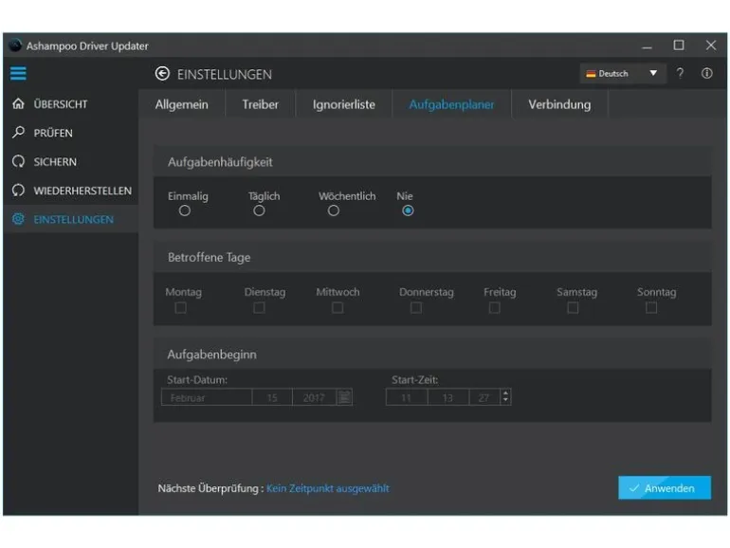Image resolution: width=730 pixels, height=548 pixels.
Task: Check the Montag checkbox
Action: pos(181,308)
